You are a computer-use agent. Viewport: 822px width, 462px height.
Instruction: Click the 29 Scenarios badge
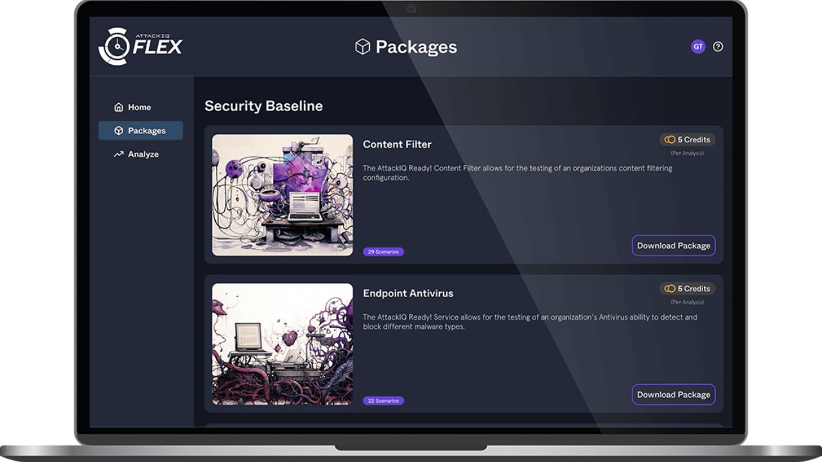coord(383,252)
